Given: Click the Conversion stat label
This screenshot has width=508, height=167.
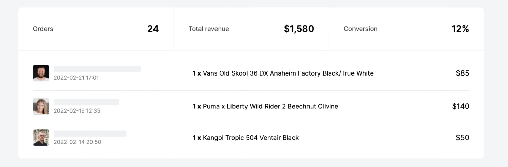Looking at the screenshot, I should point(360,29).
